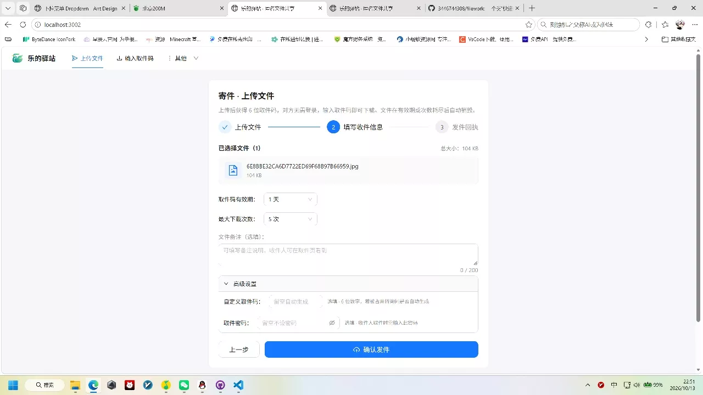The height and width of the screenshot is (395, 703).
Task: Expand the 其他 navigation dropdown
Action: 183,58
